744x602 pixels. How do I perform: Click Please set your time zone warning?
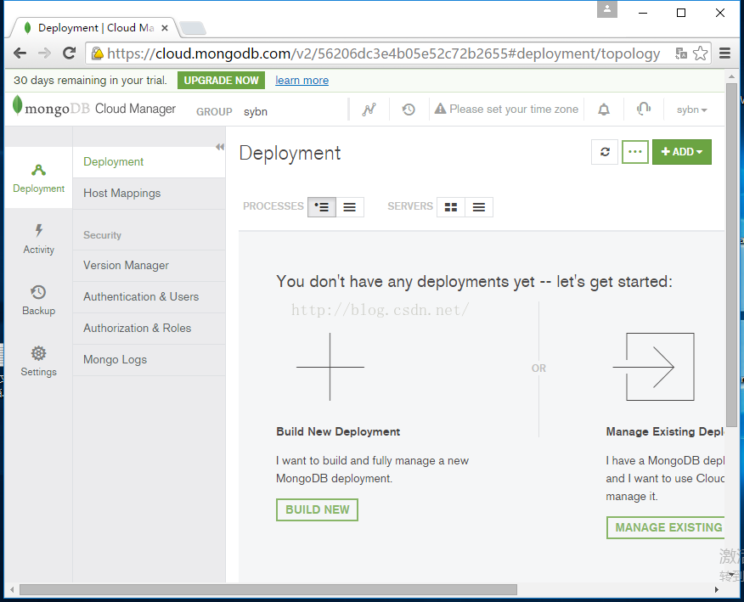[506, 110]
